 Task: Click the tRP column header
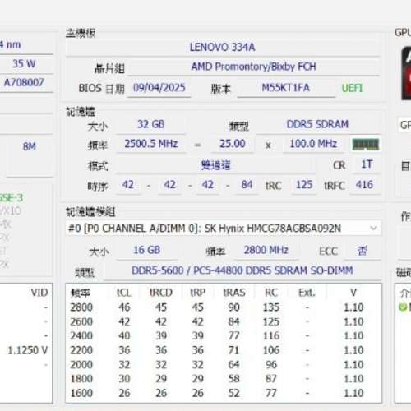pyautogui.click(x=197, y=293)
